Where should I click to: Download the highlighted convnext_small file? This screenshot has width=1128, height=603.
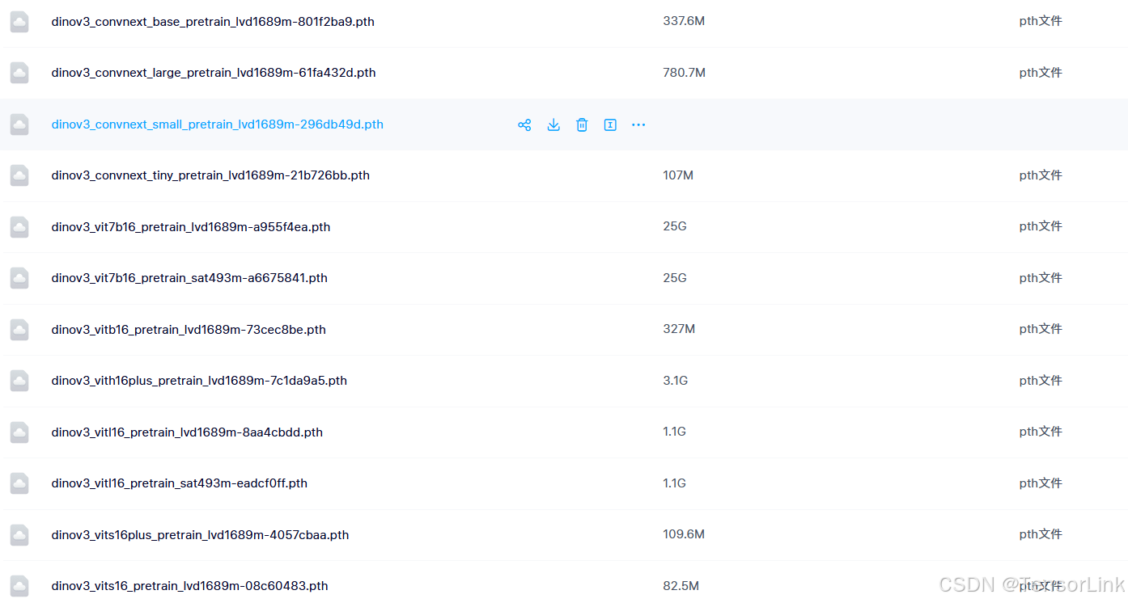click(x=553, y=124)
